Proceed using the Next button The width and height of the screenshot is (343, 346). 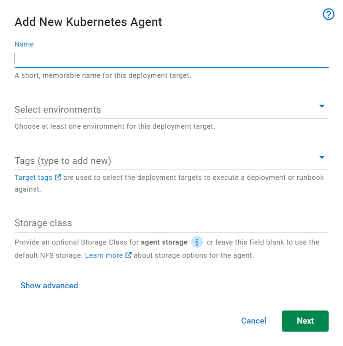click(305, 321)
